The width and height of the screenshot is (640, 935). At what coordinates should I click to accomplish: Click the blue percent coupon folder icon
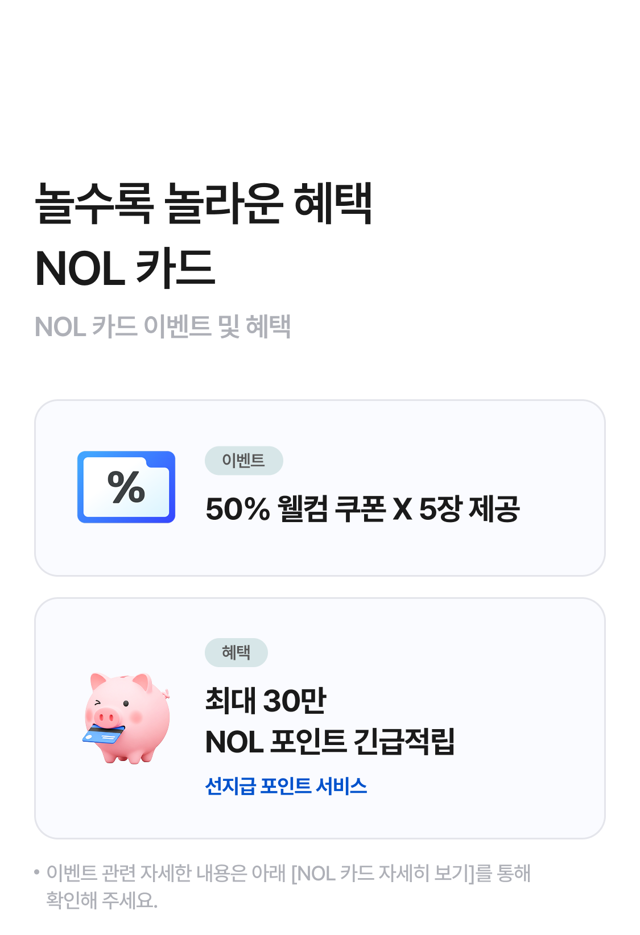click(x=126, y=487)
